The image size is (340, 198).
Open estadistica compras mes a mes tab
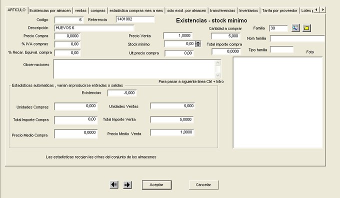136,10
